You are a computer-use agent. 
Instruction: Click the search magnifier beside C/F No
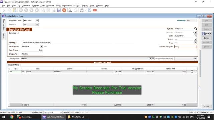click(196, 29)
